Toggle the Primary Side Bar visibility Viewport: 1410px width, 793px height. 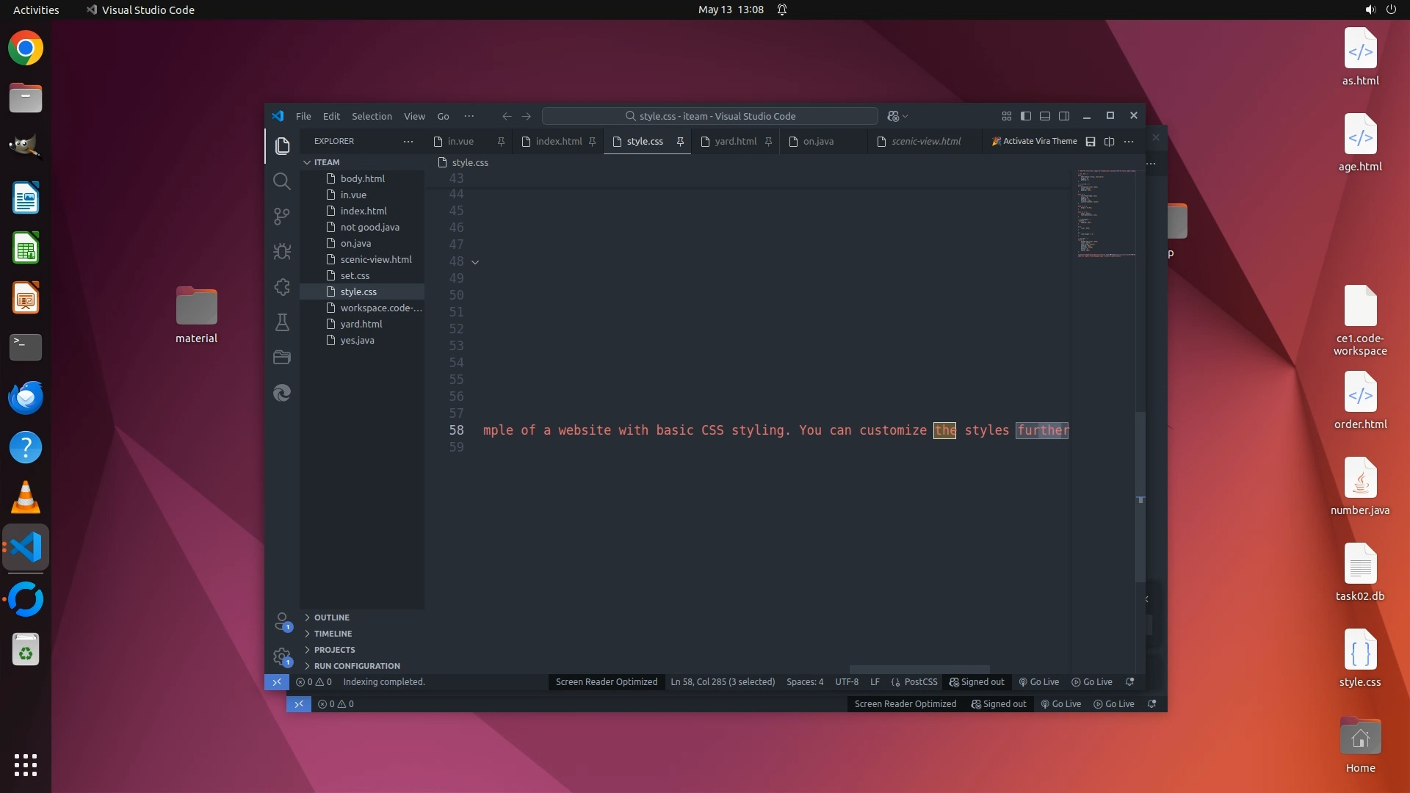1026,116
